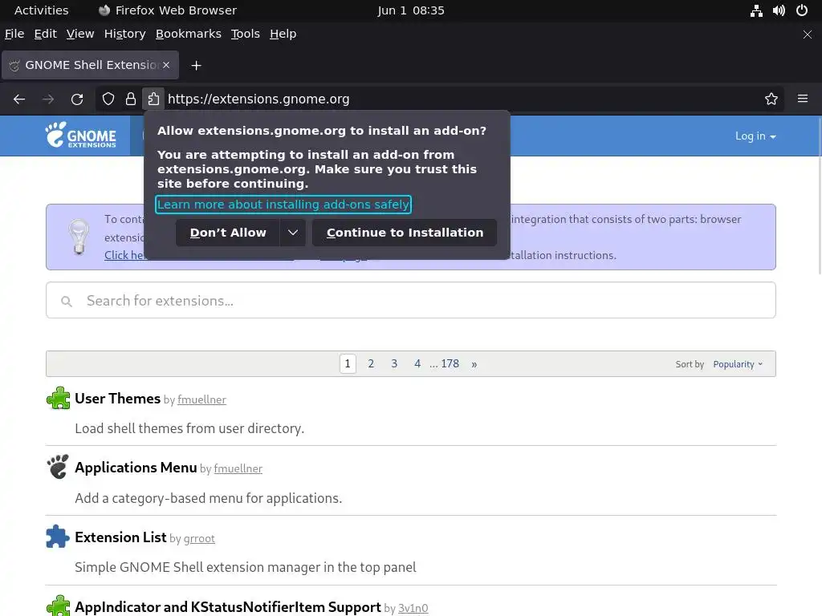The height and width of the screenshot is (616, 822).
Task: Click current page number 1
Action: pyautogui.click(x=348, y=363)
